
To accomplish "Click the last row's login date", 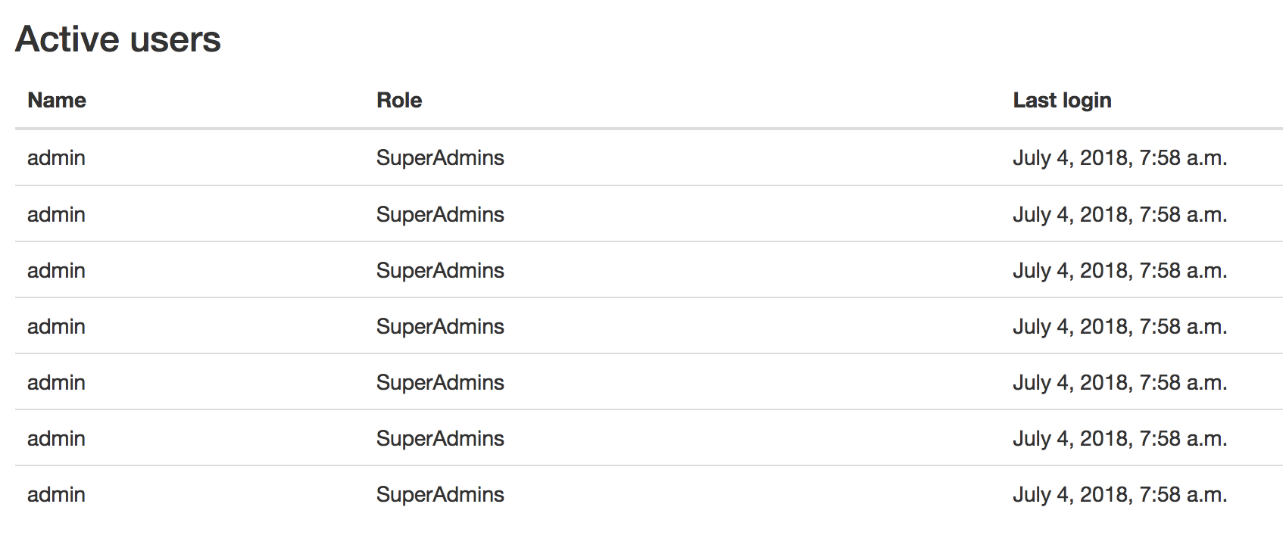I will pos(1119,494).
